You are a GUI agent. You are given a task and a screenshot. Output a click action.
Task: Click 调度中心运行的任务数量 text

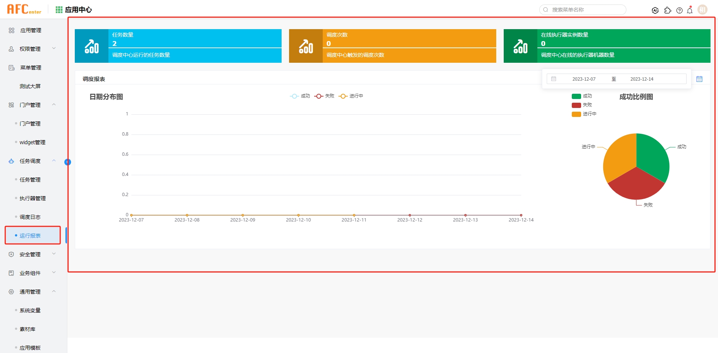(141, 55)
